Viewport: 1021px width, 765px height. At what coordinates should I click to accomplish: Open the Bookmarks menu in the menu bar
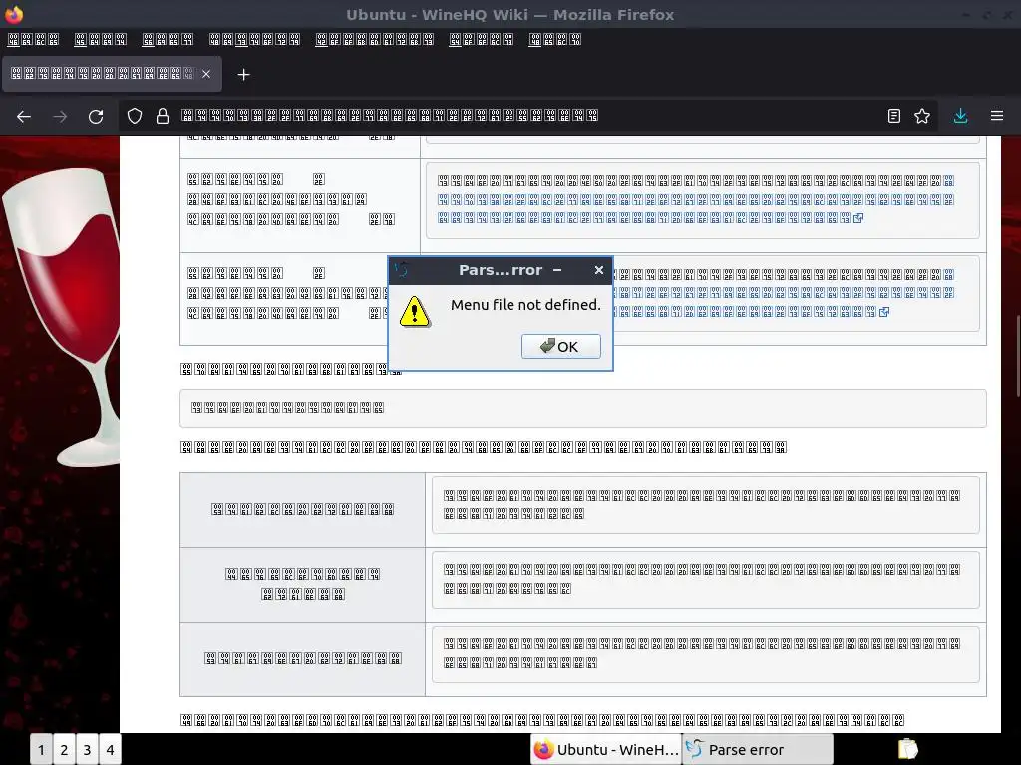coord(375,40)
